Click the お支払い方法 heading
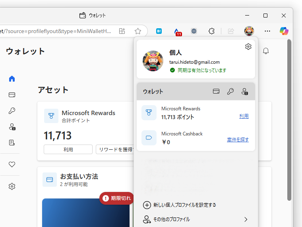 click(x=79, y=176)
